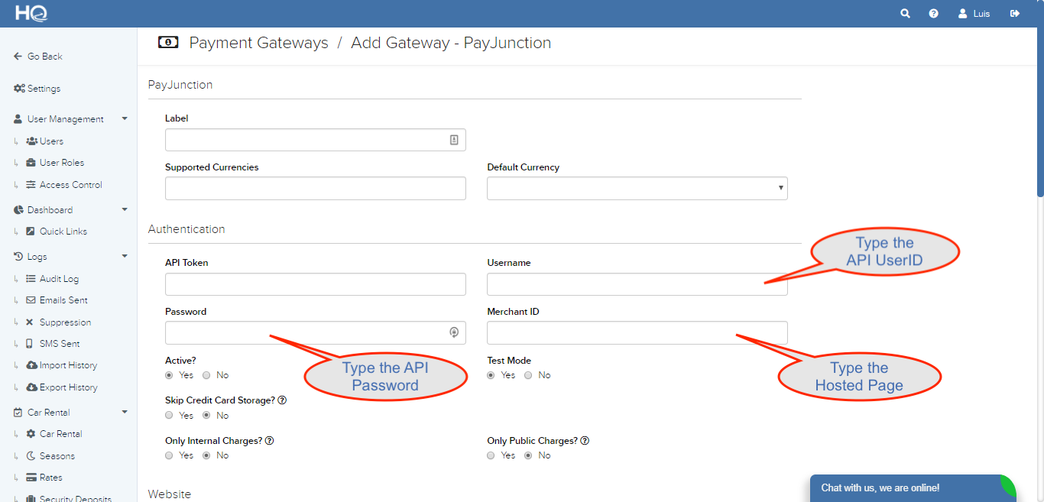Focus the Supported Currencies field
The height and width of the screenshot is (502, 1044).
coord(315,189)
